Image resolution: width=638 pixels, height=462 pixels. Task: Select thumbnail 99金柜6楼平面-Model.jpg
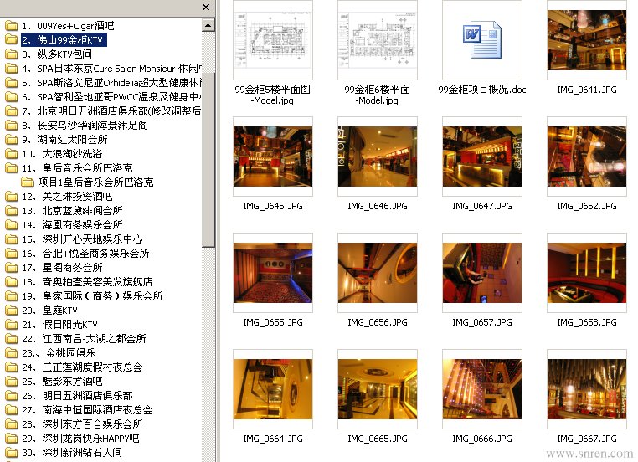[x=378, y=40]
